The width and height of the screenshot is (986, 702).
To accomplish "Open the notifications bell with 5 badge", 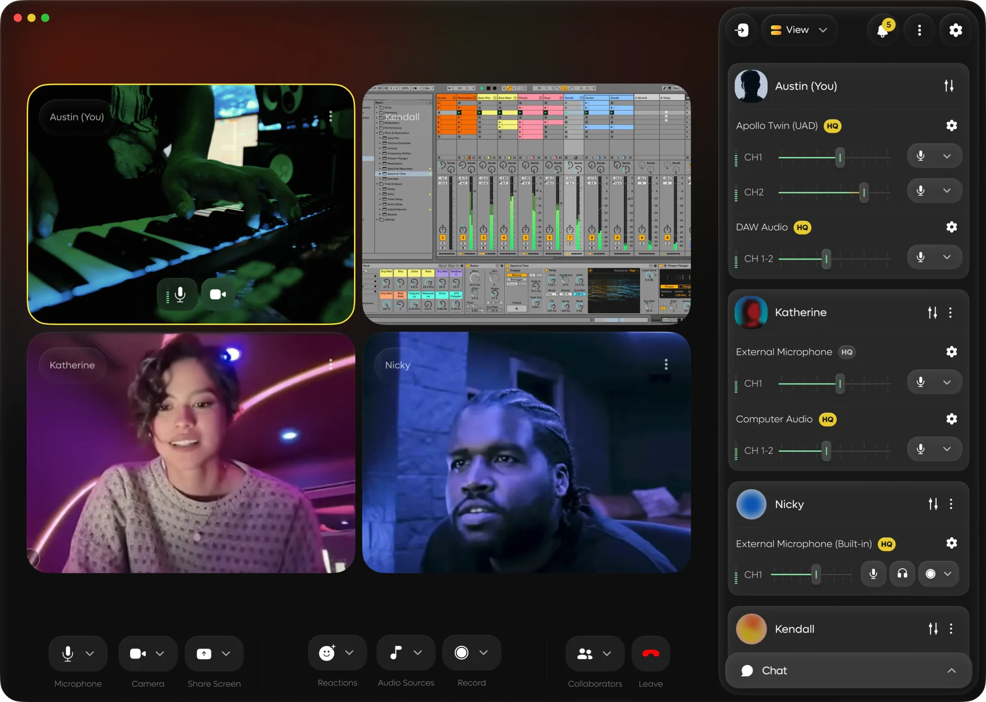I will [883, 30].
